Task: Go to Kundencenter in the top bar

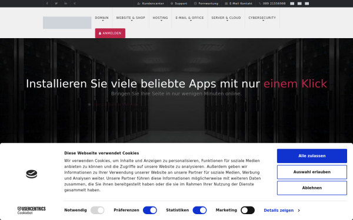Action: pos(151,4)
